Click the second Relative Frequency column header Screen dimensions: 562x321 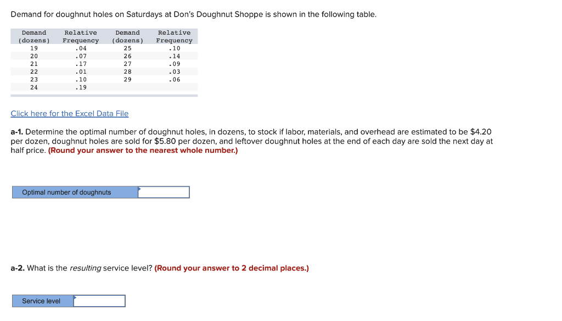tap(174, 36)
